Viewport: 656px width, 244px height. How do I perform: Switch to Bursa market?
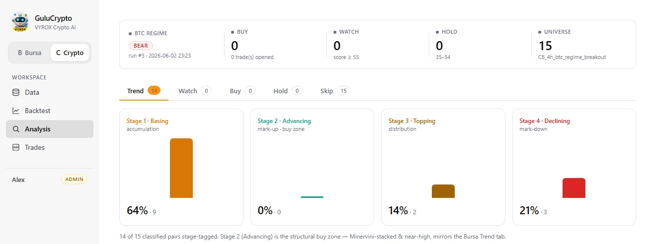click(30, 53)
